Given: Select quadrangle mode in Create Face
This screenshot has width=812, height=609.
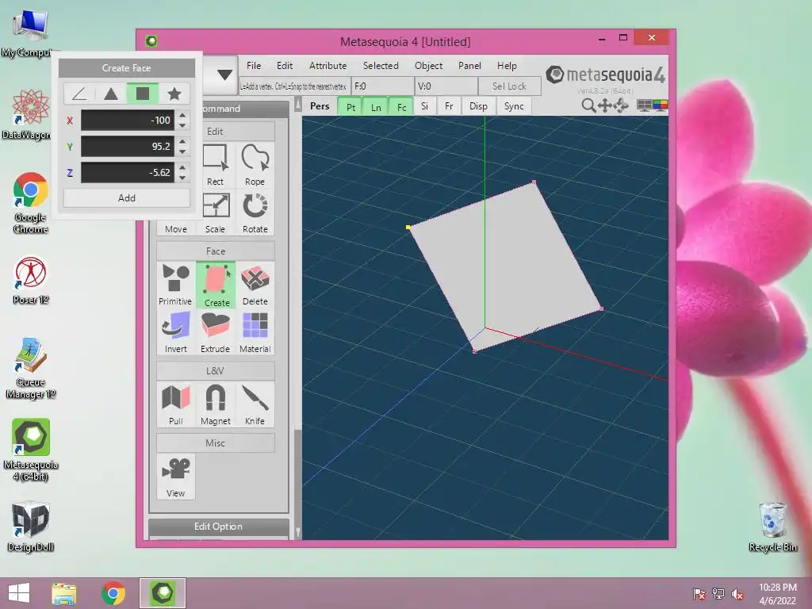Looking at the screenshot, I should point(143,94).
